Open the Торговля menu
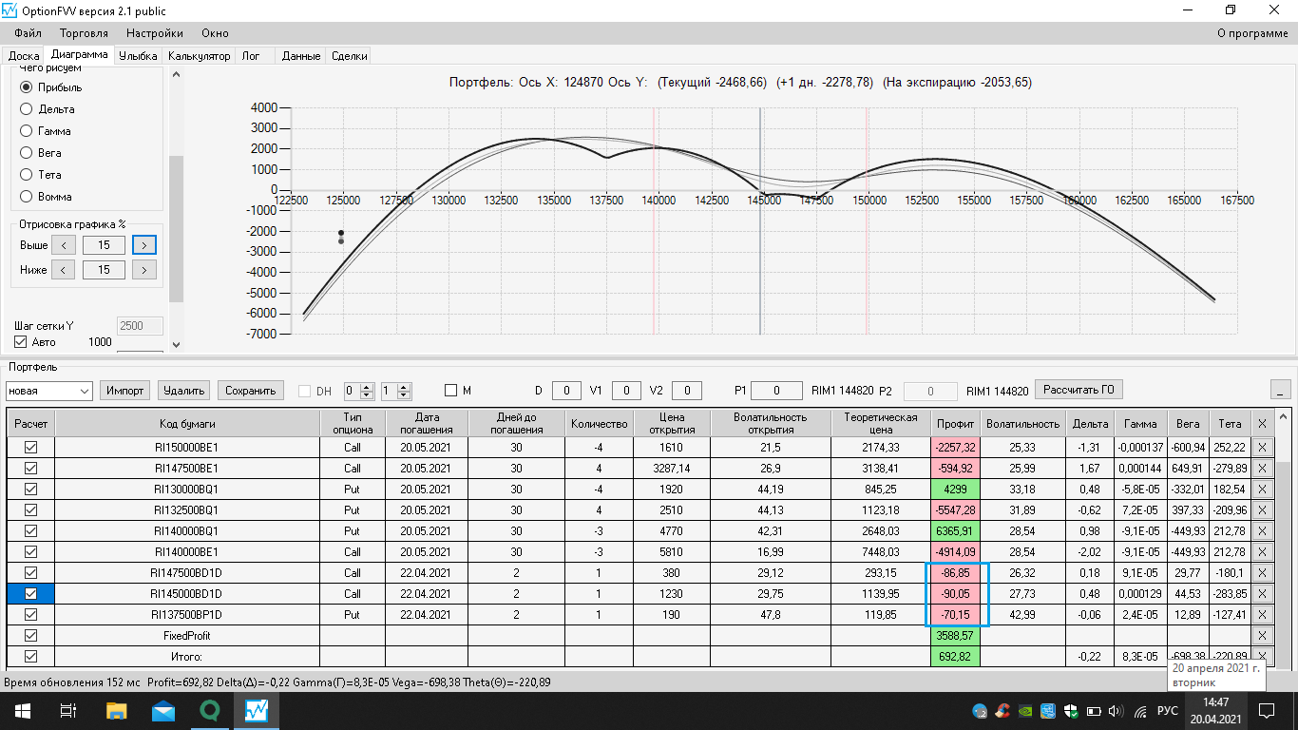This screenshot has height=730, width=1298. [84, 33]
